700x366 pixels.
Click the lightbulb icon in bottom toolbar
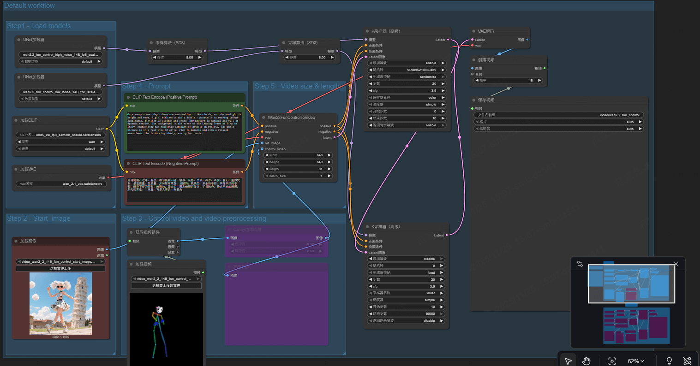coord(669,361)
